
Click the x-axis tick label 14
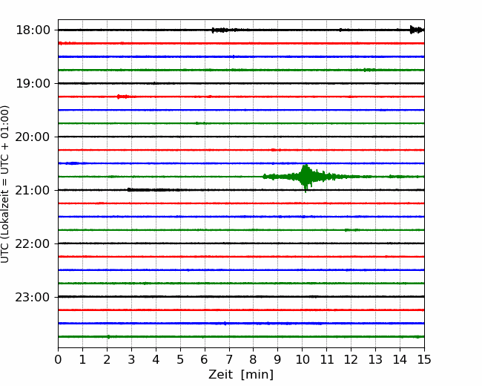[400, 359]
